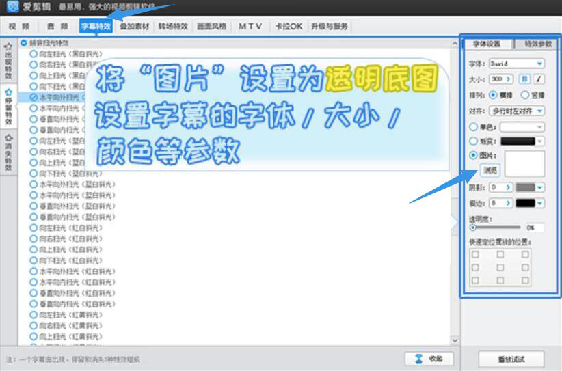Image resolution: width=562 pixels, height=371 pixels.
Task: Select 垂直向内扫光（红白斜光）effect
Action: coord(72,304)
